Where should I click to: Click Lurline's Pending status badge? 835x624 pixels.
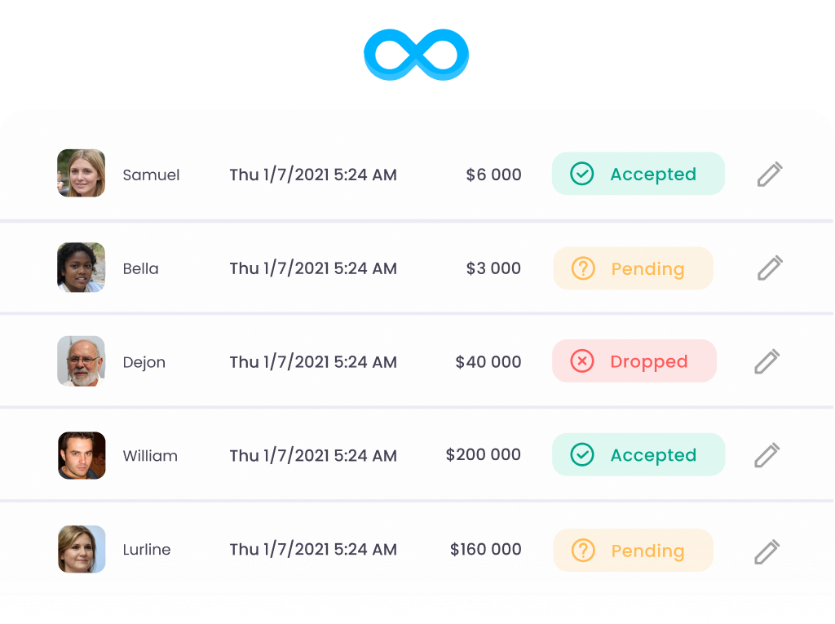[x=633, y=551]
